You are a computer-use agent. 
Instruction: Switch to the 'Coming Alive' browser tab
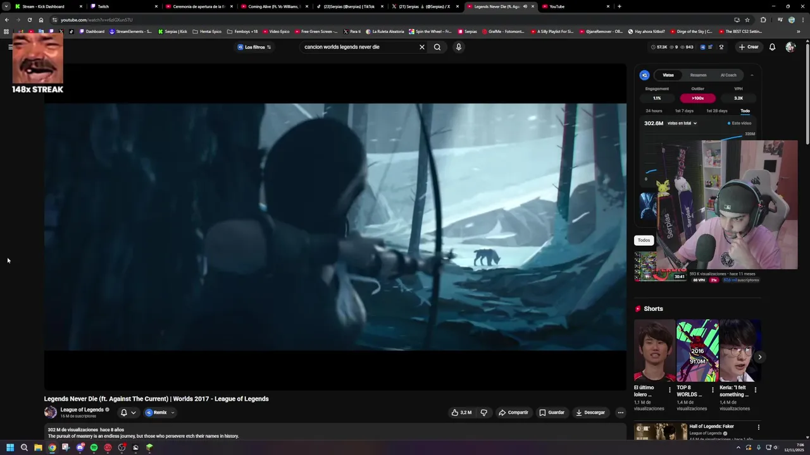click(274, 6)
